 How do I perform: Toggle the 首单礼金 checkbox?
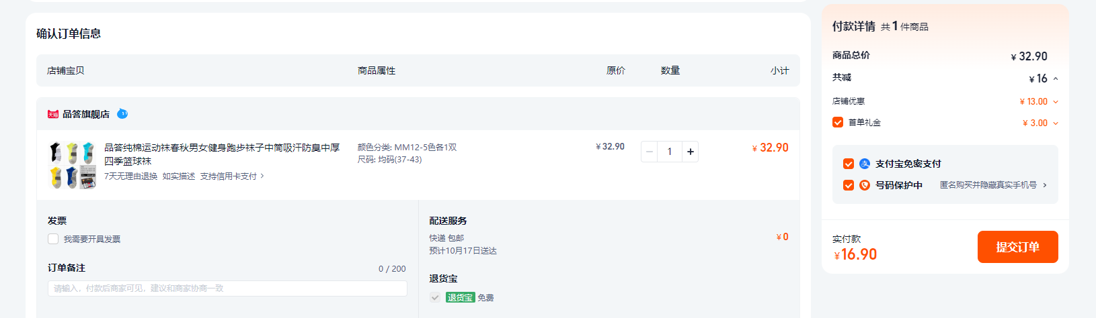(x=838, y=122)
